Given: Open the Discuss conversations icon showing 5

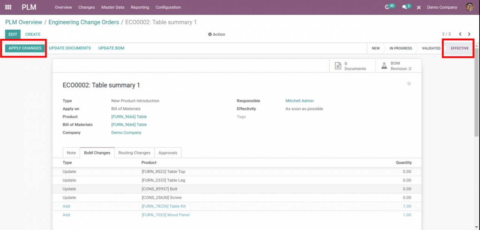Looking at the screenshot, I should pos(405,7).
